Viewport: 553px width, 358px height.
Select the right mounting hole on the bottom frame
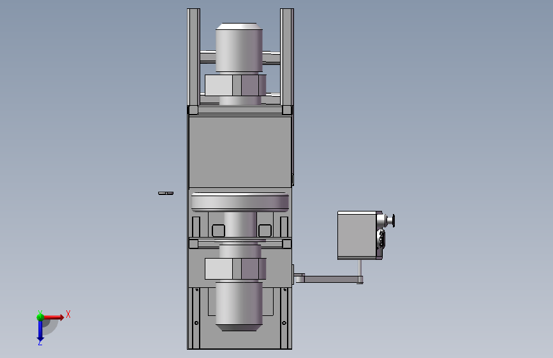284,323
